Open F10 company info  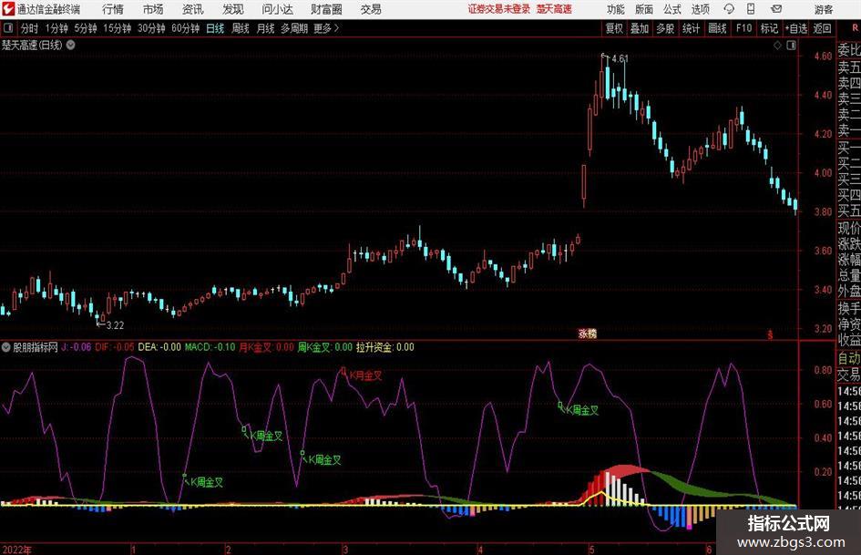(x=744, y=28)
